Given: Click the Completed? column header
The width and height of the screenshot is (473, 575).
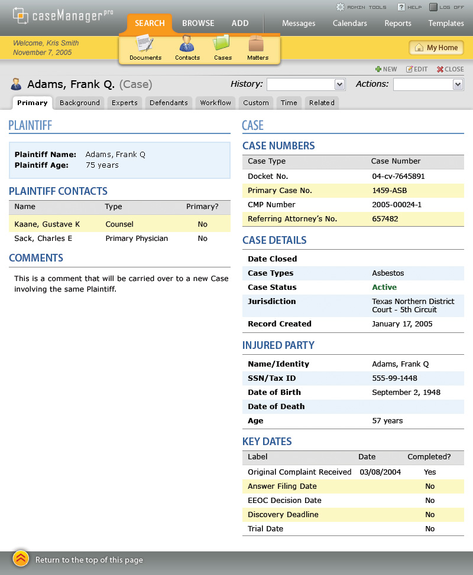Looking at the screenshot, I should (429, 456).
